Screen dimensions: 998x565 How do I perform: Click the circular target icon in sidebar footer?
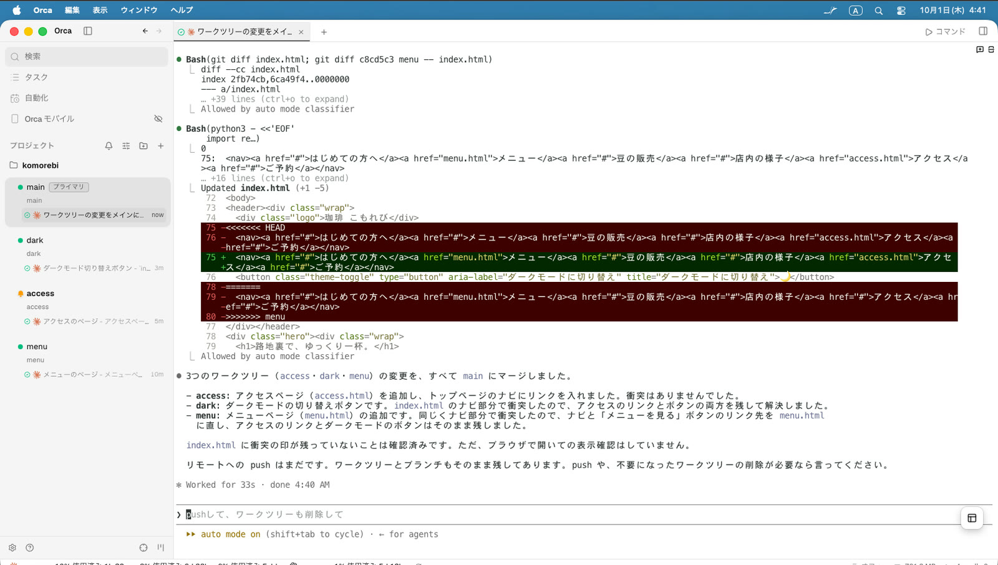click(x=143, y=548)
